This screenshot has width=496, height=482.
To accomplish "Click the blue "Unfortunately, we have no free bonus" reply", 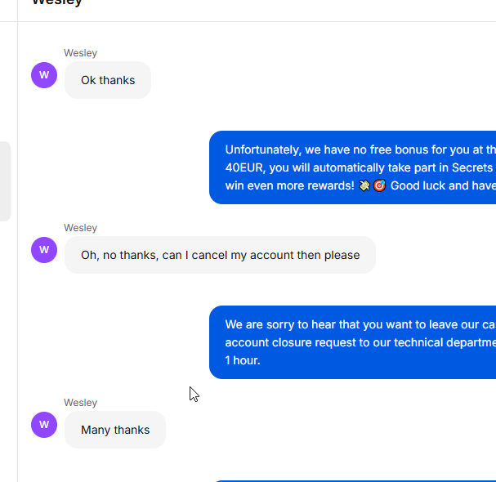I will click(x=352, y=167).
